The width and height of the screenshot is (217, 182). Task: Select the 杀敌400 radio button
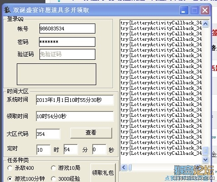click(10, 168)
